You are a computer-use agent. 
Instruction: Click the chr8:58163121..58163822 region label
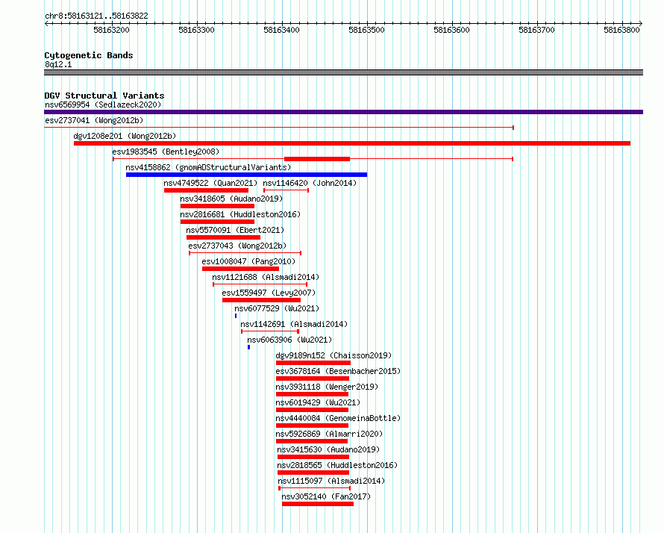tap(96, 16)
